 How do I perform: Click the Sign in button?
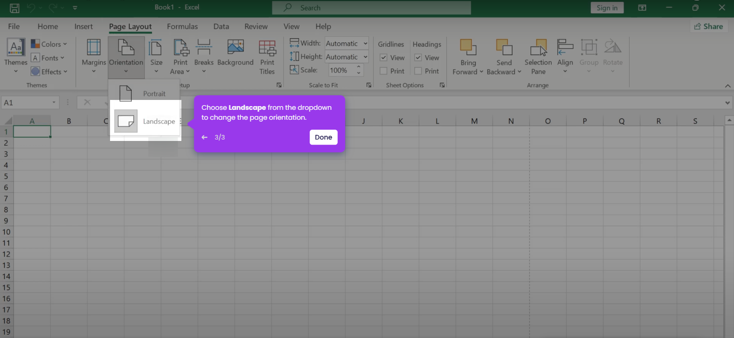coord(607,8)
